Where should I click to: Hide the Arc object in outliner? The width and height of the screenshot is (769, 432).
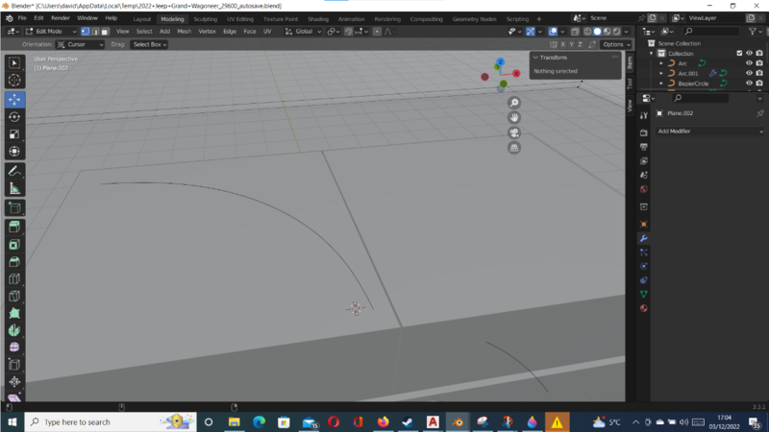click(750, 63)
